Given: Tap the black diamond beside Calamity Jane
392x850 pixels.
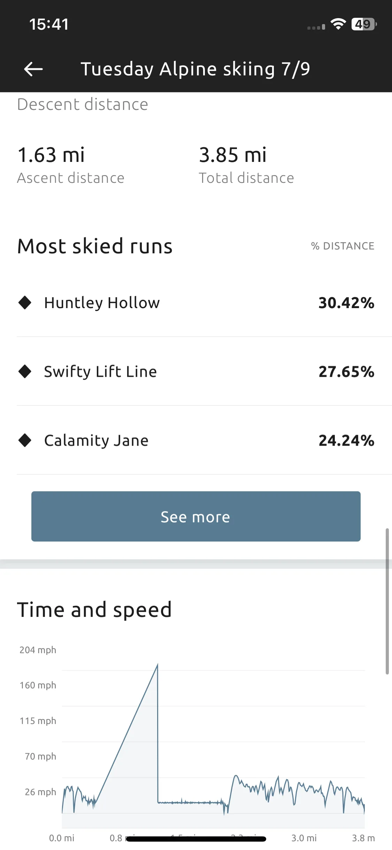Looking at the screenshot, I should tap(25, 440).
